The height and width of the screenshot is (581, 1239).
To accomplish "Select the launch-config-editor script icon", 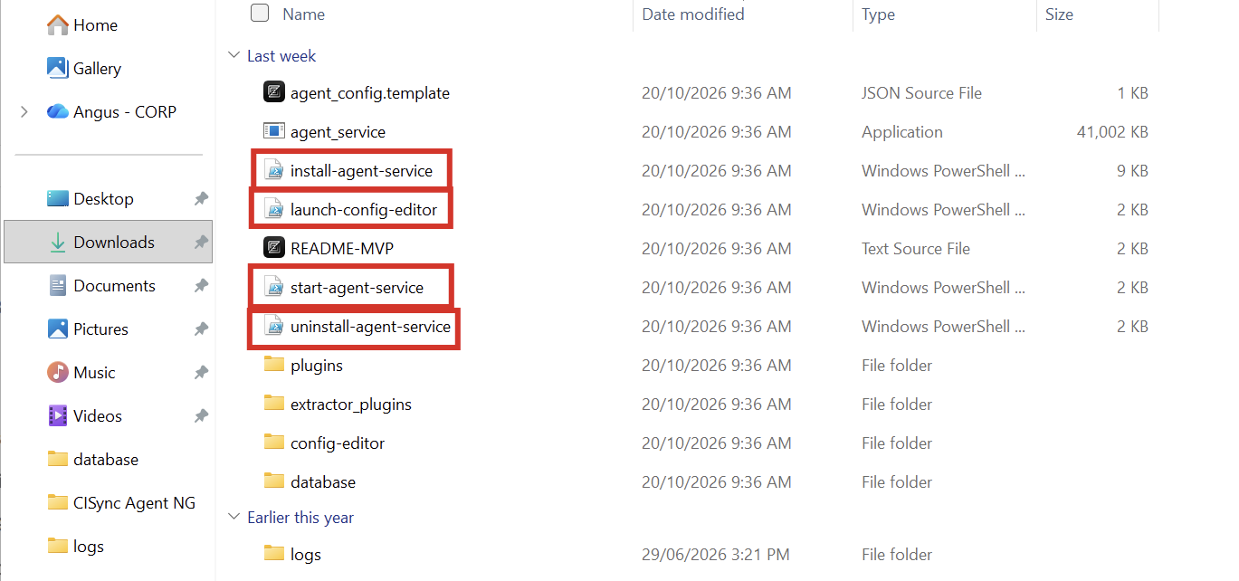I will (x=274, y=209).
